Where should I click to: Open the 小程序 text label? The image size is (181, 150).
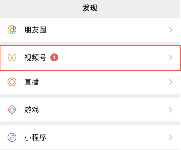(x=35, y=137)
